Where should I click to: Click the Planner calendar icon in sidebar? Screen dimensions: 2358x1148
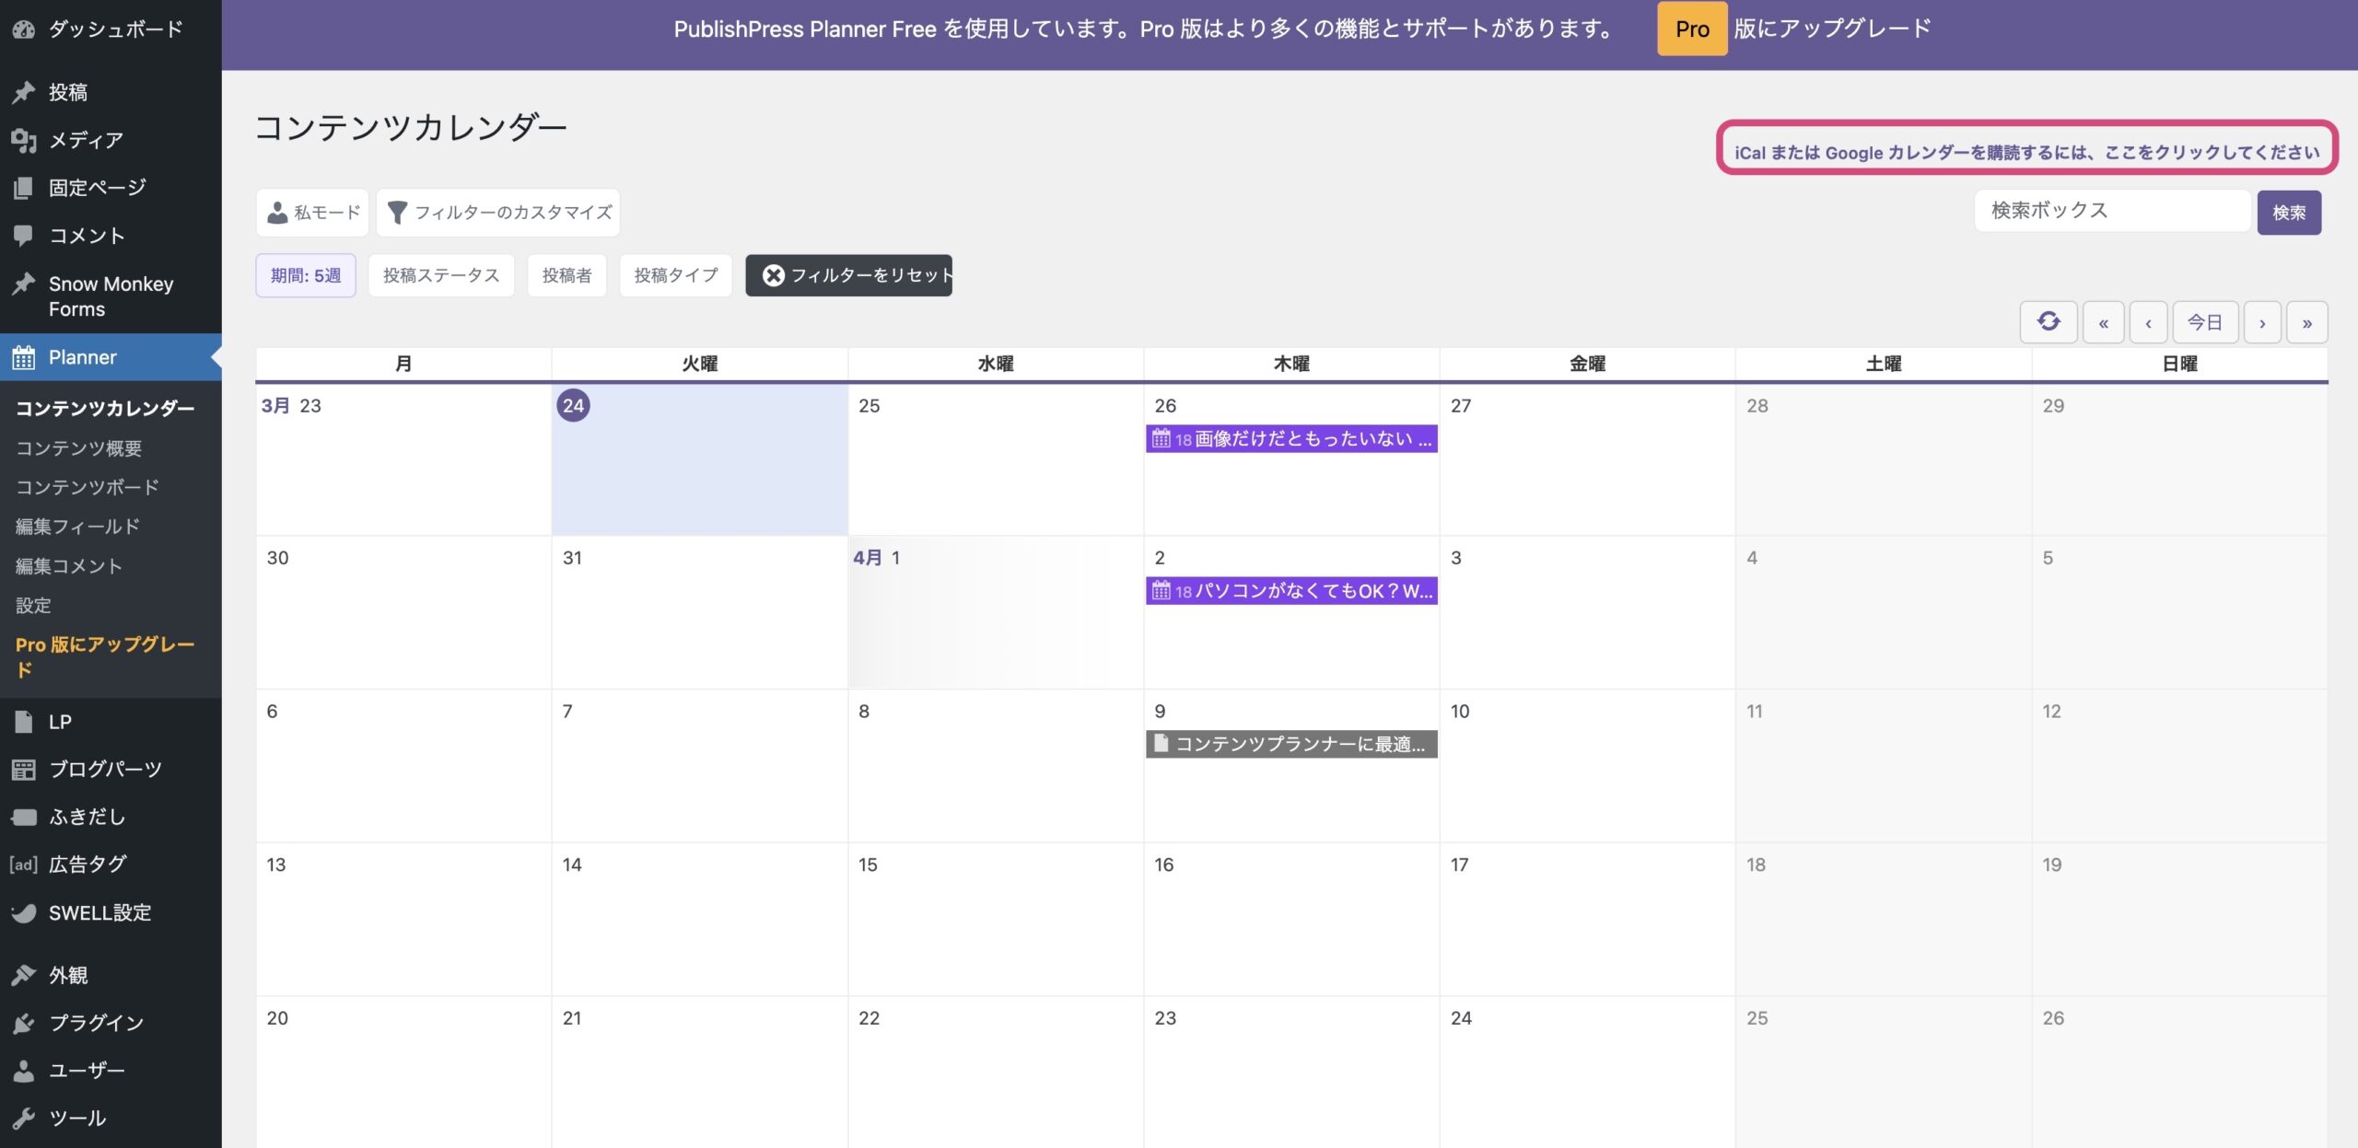[23, 357]
